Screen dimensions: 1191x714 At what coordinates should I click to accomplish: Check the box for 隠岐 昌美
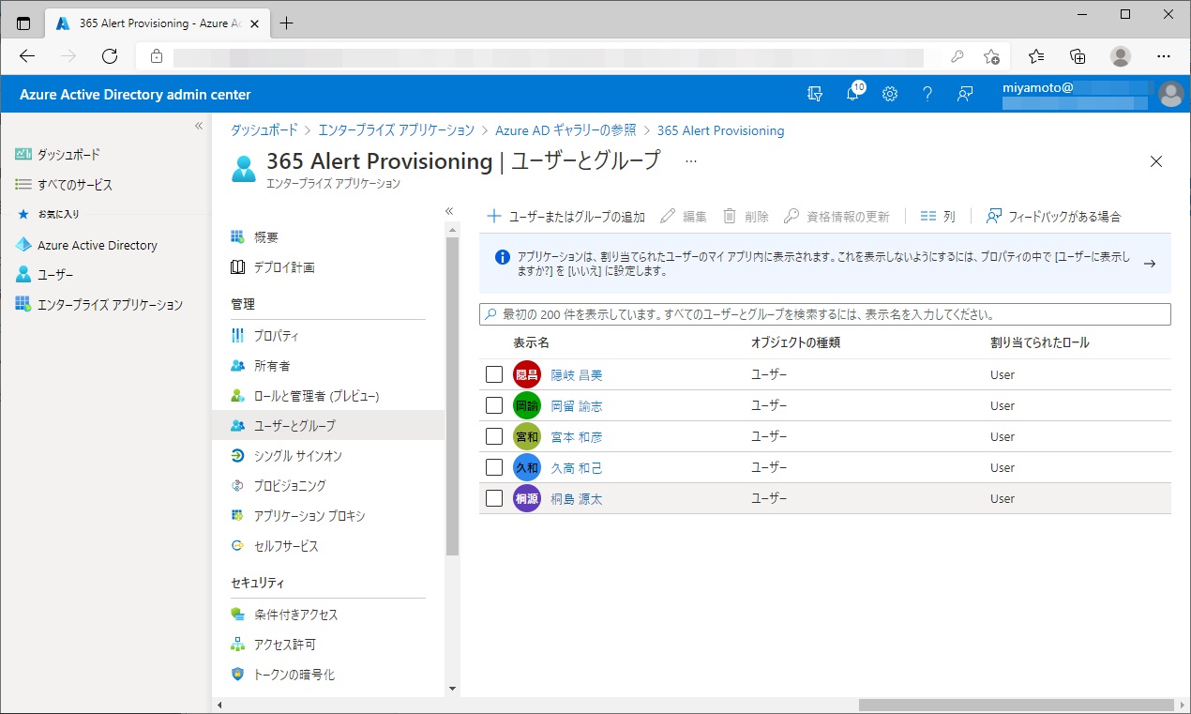click(494, 375)
